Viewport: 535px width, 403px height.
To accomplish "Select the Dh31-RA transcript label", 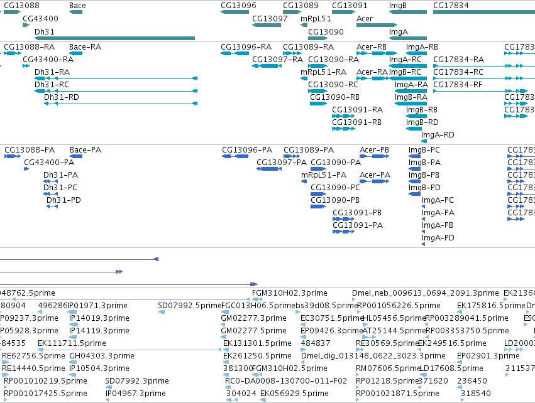I will pyautogui.click(x=52, y=72).
